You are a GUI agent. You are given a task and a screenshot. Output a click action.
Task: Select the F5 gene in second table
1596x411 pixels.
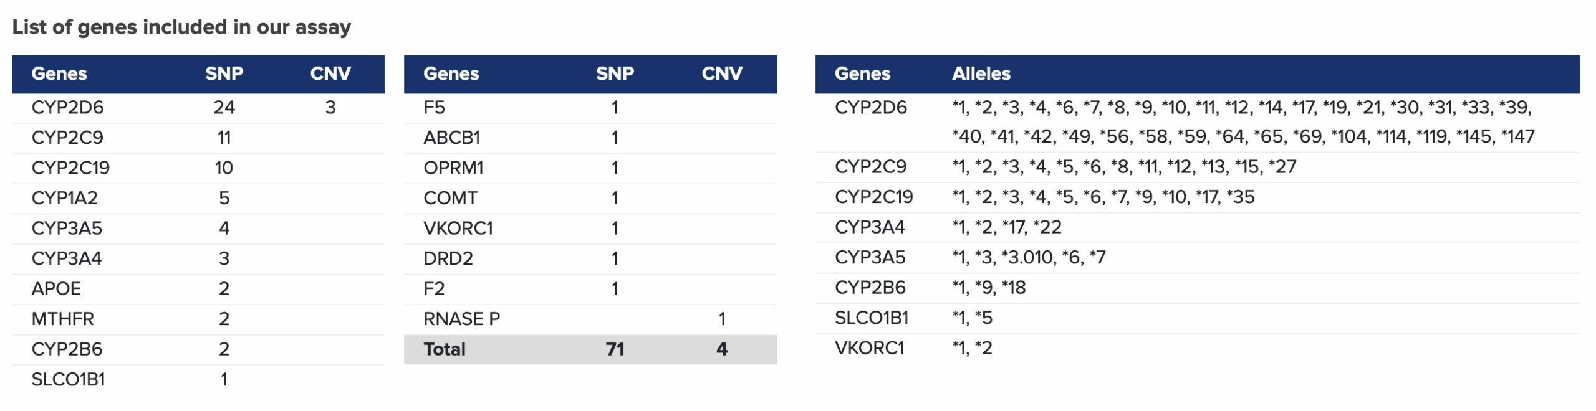pyautogui.click(x=434, y=108)
